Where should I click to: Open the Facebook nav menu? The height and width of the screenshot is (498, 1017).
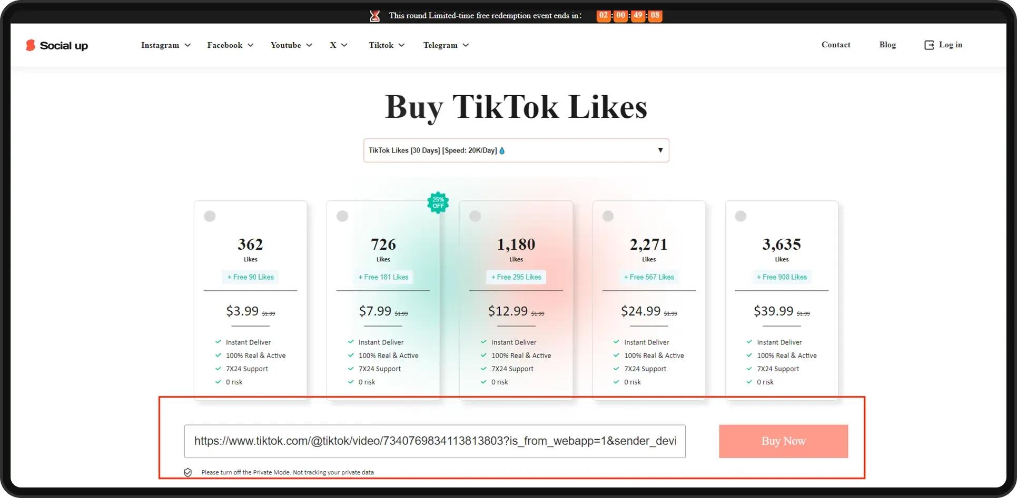tap(230, 45)
